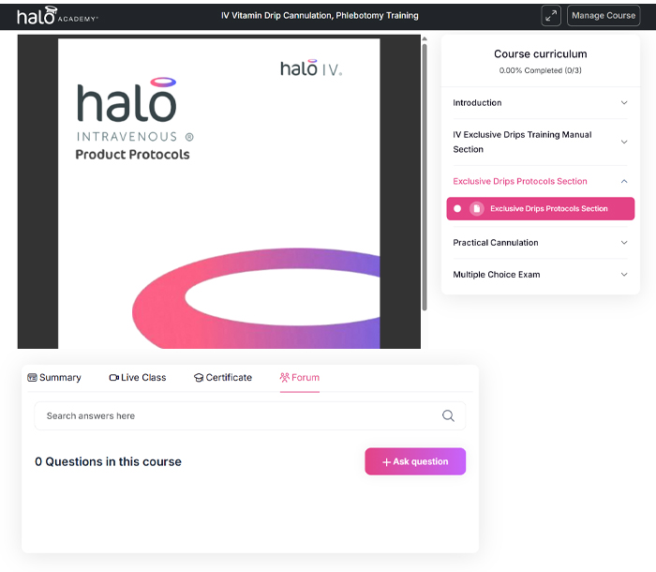Select the pink Exclusive Drips Protocols lesson
656x572 pixels.
coord(540,208)
